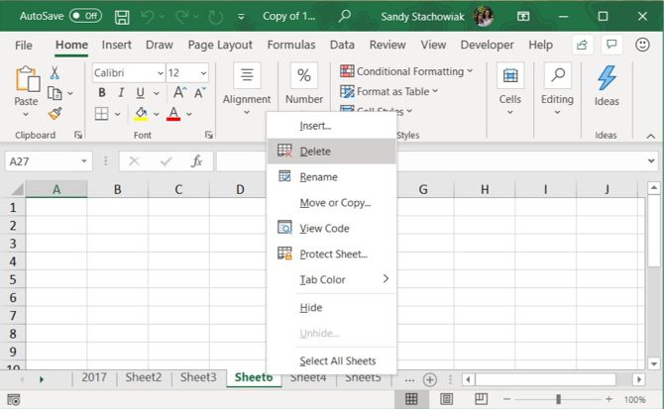
Task: Click the Share icon near Help
Action: click(583, 45)
